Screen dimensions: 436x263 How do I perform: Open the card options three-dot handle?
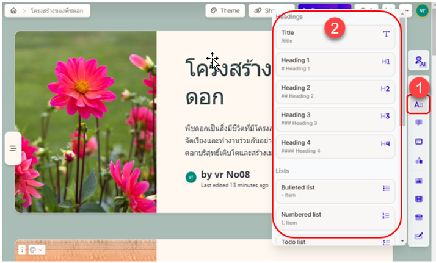pos(22,250)
